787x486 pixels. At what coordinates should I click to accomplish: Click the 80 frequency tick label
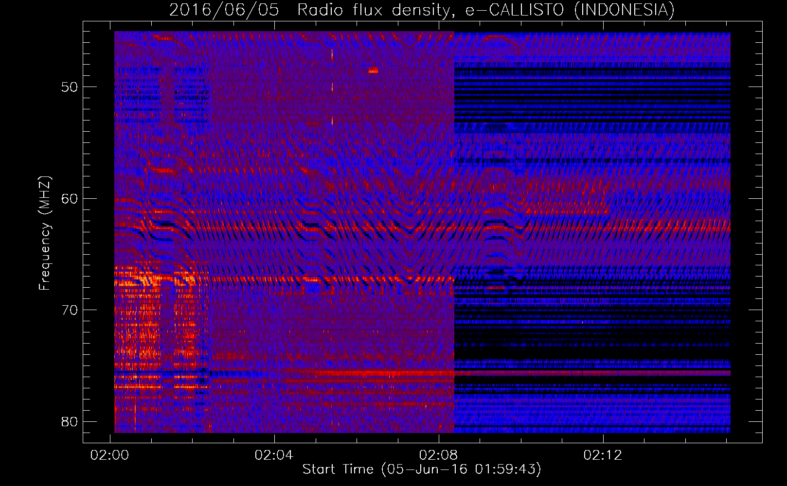[x=70, y=421]
